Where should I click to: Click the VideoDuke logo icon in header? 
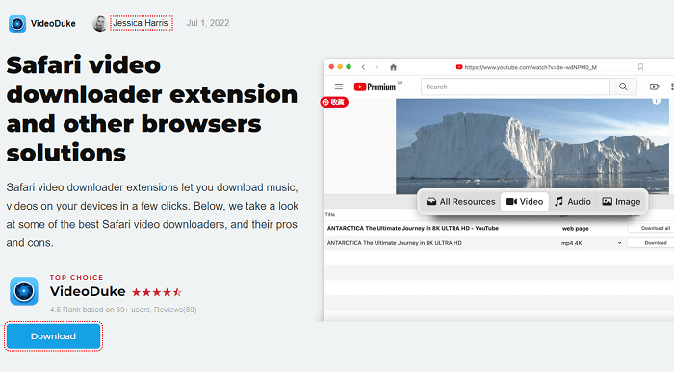tap(17, 24)
